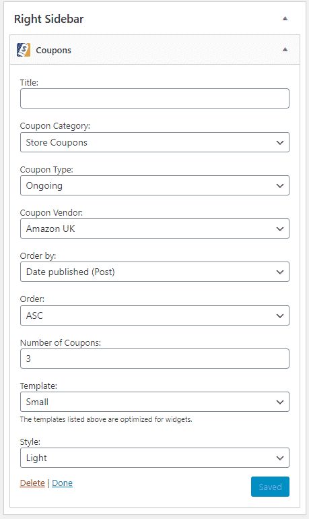Click the chevron on Store Coupons select
The image size is (309, 519).
(280, 143)
